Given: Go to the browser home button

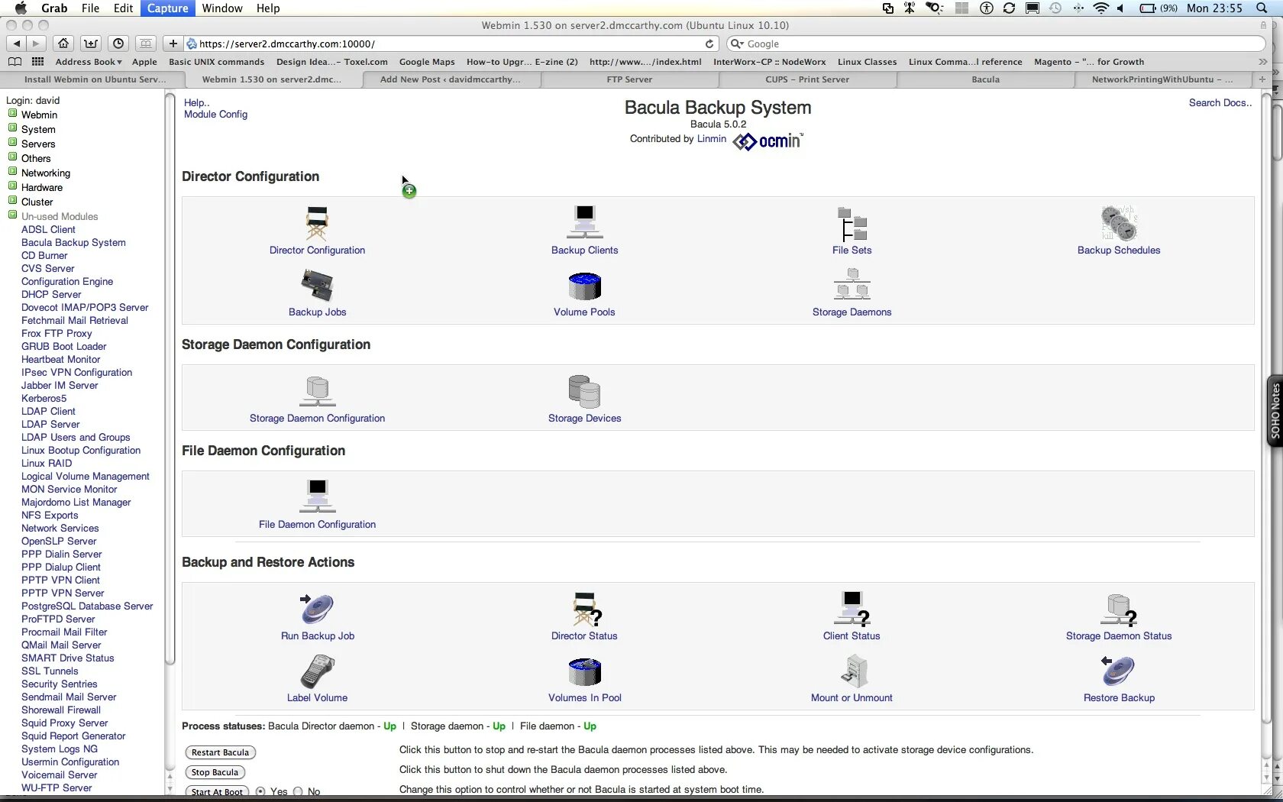Looking at the screenshot, I should click(64, 44).
